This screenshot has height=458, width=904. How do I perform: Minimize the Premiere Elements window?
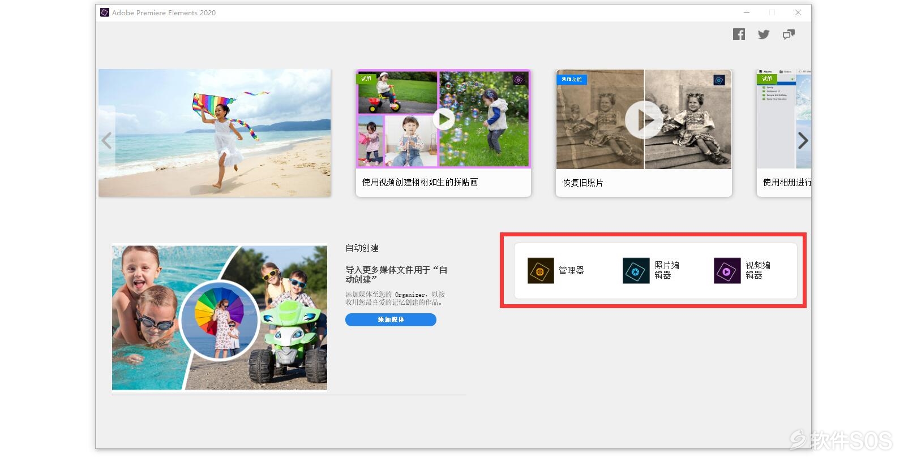(747, 12)
